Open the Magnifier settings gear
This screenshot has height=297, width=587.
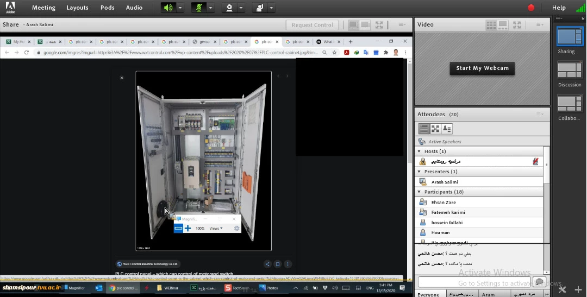tap(236, 228)
